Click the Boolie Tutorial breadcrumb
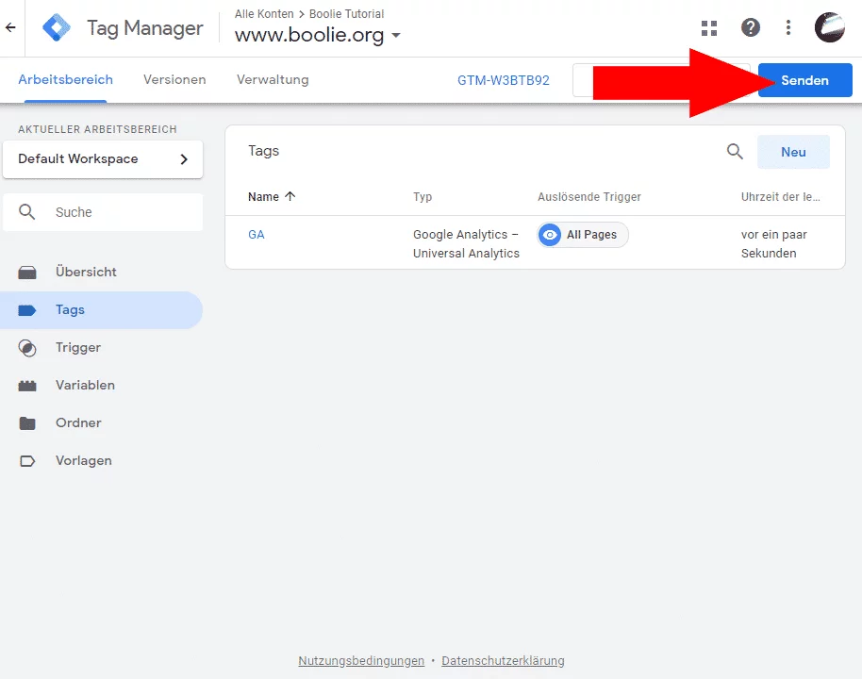The height and width of the screenshot is (679, 862). (x=346, y=14)
